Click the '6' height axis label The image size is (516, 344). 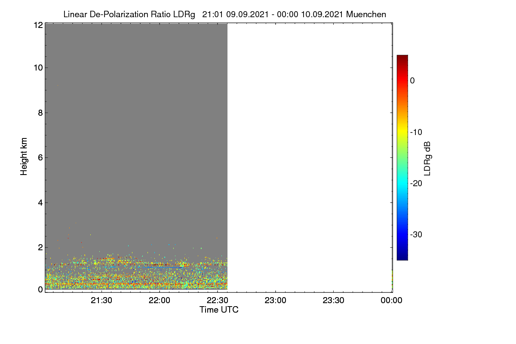point(40,157)
